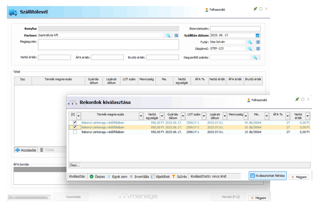The image size is (319, 207).
Task: Expand the Termék megnevezés column filter dropdown
Action: pyautogui.click(x=141, y=116)
